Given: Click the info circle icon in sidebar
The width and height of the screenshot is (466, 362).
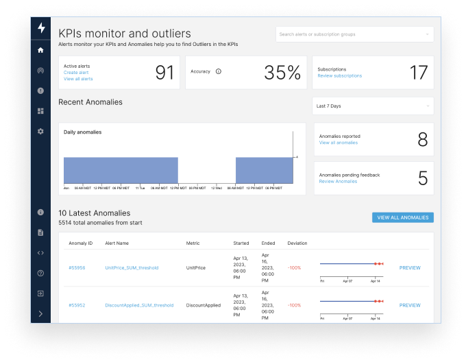Looking at the screenshot, I should pyautogui.click(x=40, y=213).
